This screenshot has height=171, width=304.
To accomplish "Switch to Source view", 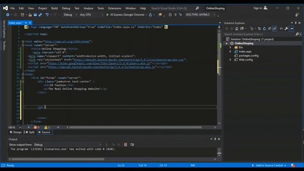I will pos(45,132).
